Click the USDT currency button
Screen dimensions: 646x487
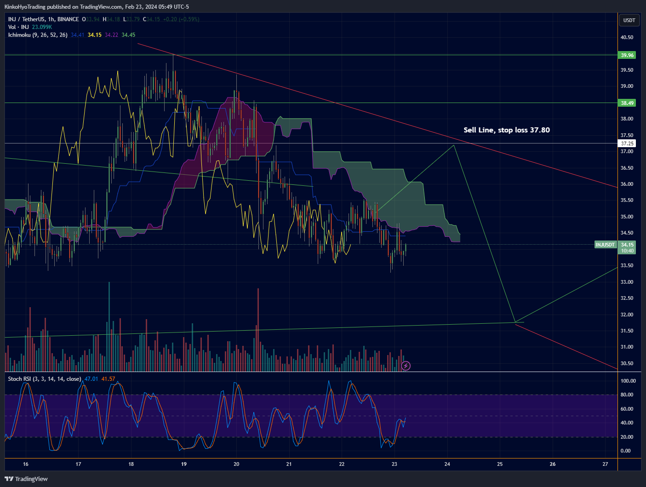coord(629,20)
